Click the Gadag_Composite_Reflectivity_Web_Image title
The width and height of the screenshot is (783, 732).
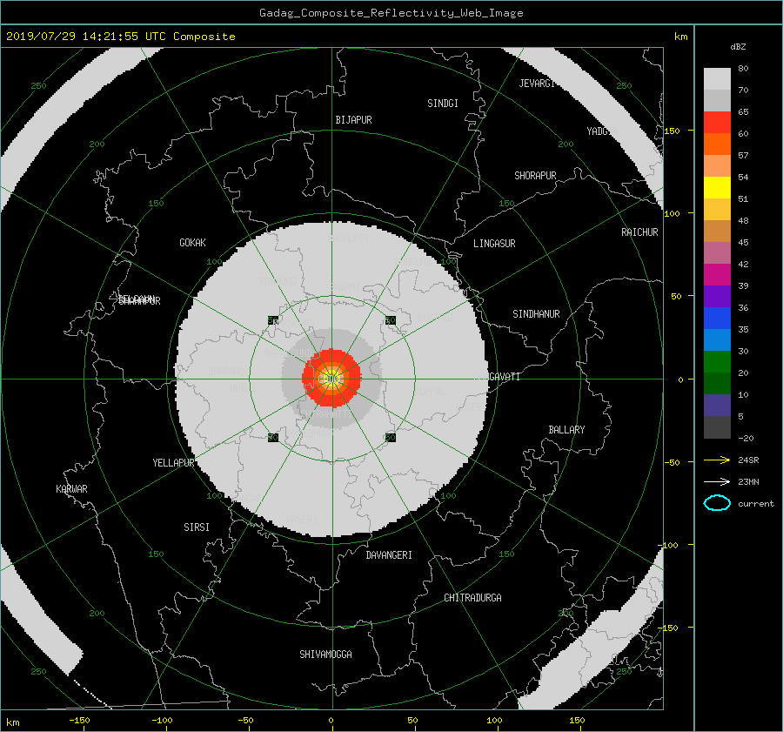[391, 13]
